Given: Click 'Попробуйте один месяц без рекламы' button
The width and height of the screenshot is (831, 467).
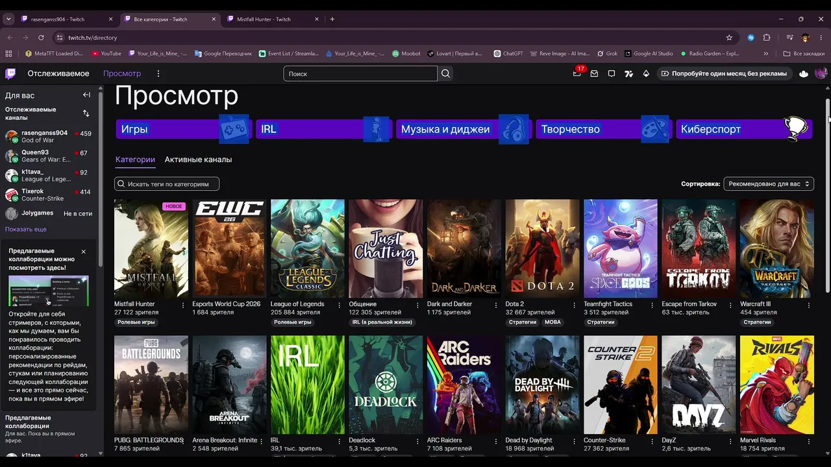Looking at the screenshot, I should (724, 74).
